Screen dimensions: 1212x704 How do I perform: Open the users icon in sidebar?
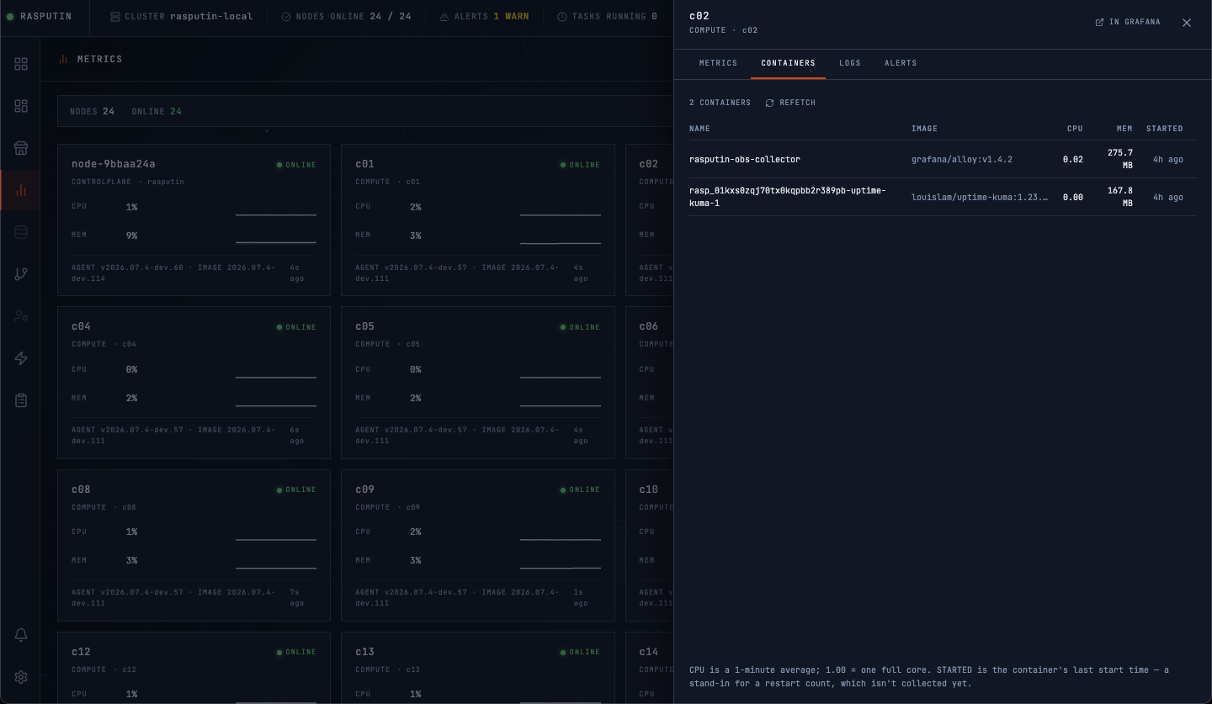(x=21, y=316)
